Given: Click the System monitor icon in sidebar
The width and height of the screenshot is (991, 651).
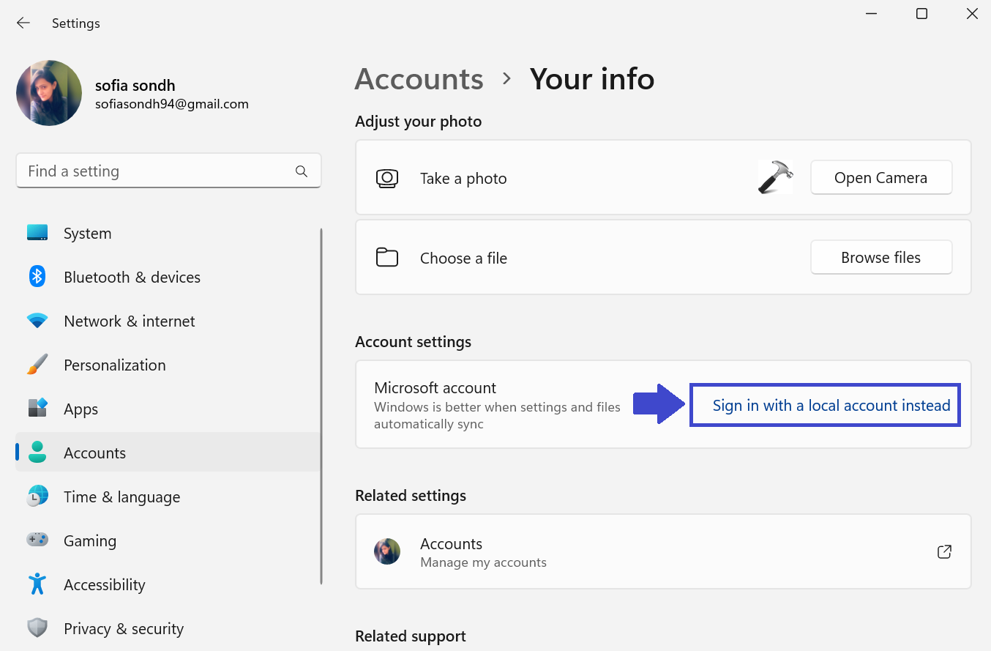Looking at the screenshot, I should click(x=37, y=233).
